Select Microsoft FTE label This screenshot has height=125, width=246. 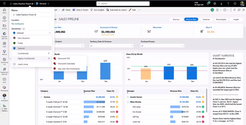(69, 58)
